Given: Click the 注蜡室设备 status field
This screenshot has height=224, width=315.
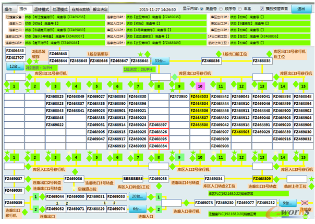Looking at the screenshot, I should click(65, 17).
